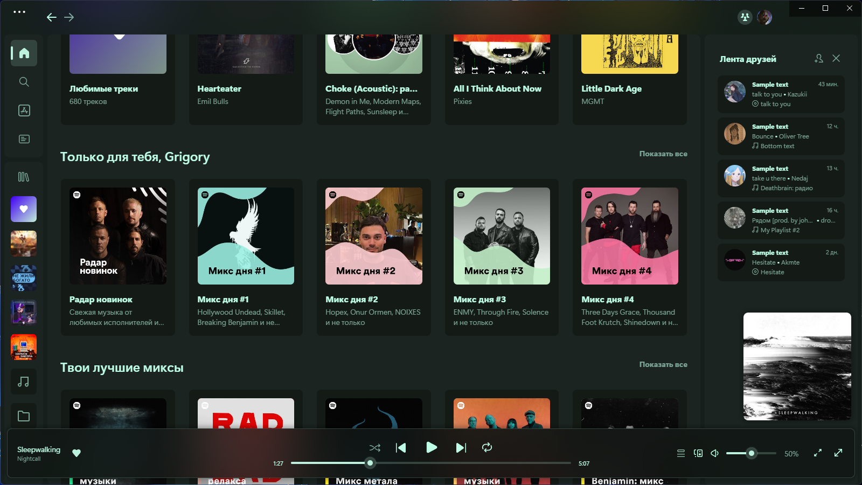Screen dimensions: 862x485
Task: Click MGMT artist name
Action: click(593, 101)
